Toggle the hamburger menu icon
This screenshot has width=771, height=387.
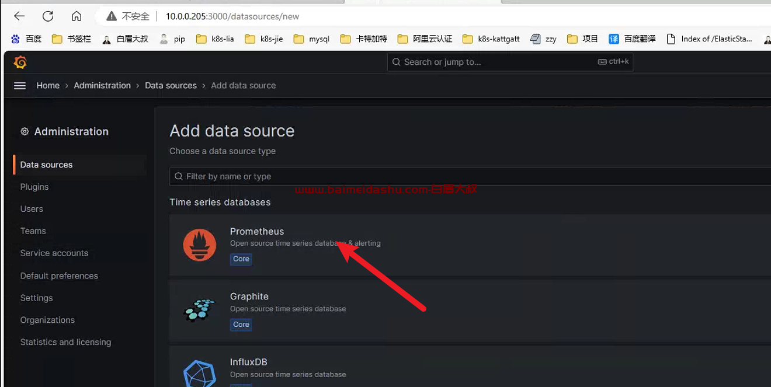(20, 85)
